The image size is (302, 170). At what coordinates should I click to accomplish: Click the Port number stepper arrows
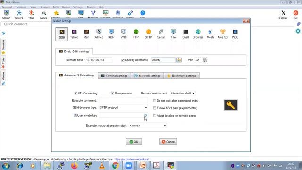coord(204,60)
